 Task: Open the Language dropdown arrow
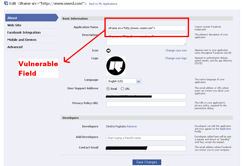138,81
